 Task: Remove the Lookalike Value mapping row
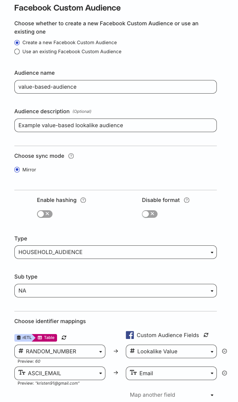click(x=224, y=351)
